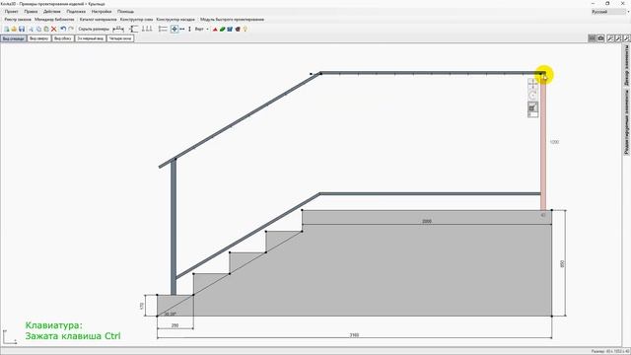The image size is (631, 355).
Task: Click the dark red cube icon
Action: (x=238, y=29)
